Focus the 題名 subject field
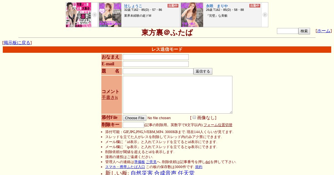The width and height of the screenshot is (334, 175). [158, 71]
